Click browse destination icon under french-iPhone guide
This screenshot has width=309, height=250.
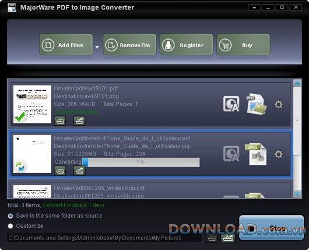(x=79, y=171)
